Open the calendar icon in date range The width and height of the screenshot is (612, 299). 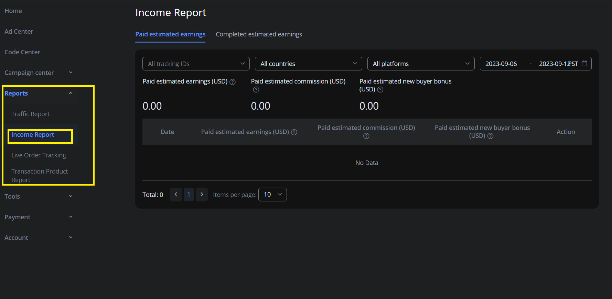[x=584, y=64]
